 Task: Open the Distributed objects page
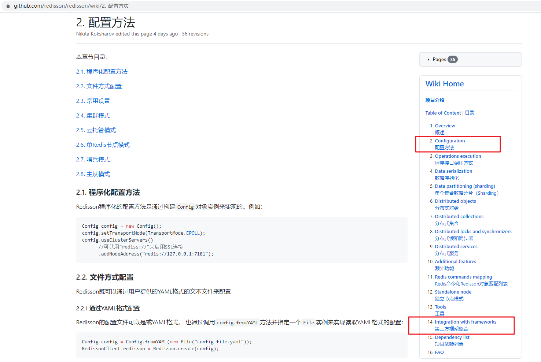(x=456, y=201)
